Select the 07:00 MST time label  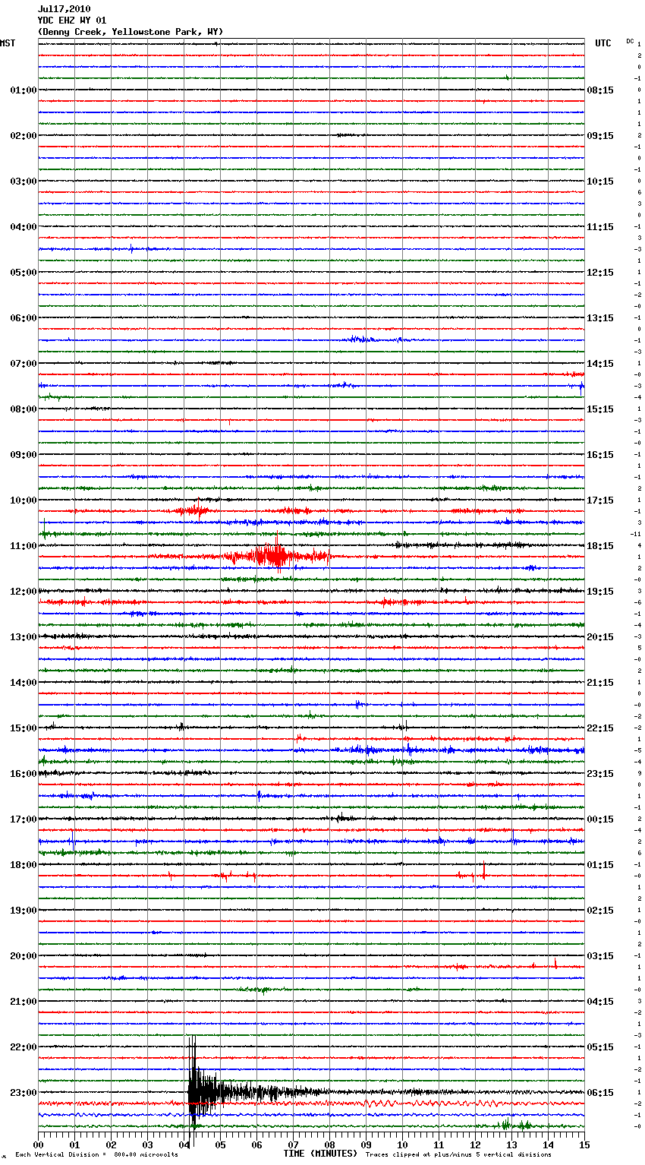(x=24, y=364)
